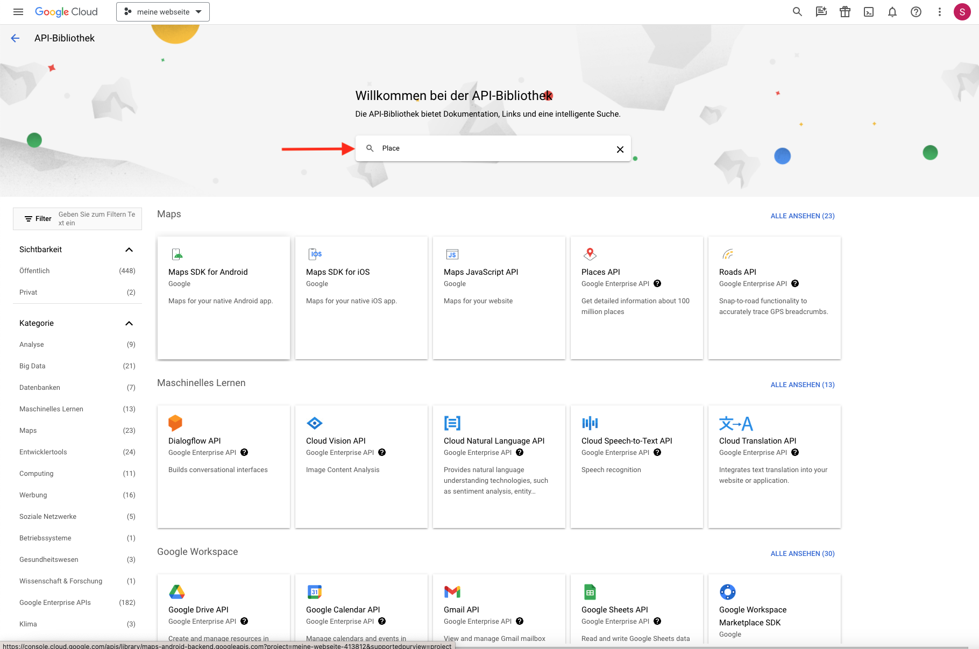The width and height of the screenshot is (979, 649).
Task: Open the Maps SDK for Android card
Action: pos(224,298)
